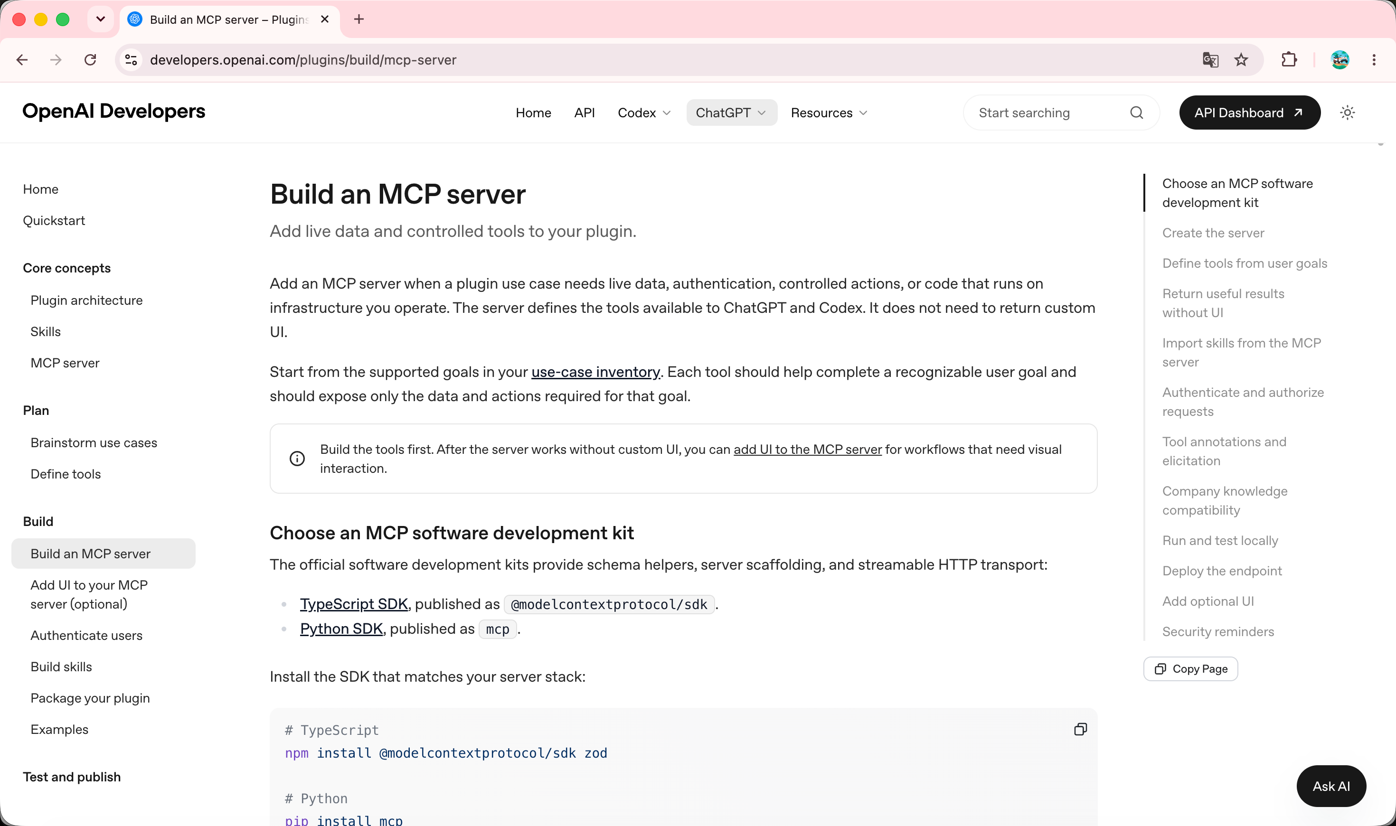The width and height of the screenshot is (1396, 826).
Task: Open Authenticate users in the sidebar
Action: coord(86,635)
